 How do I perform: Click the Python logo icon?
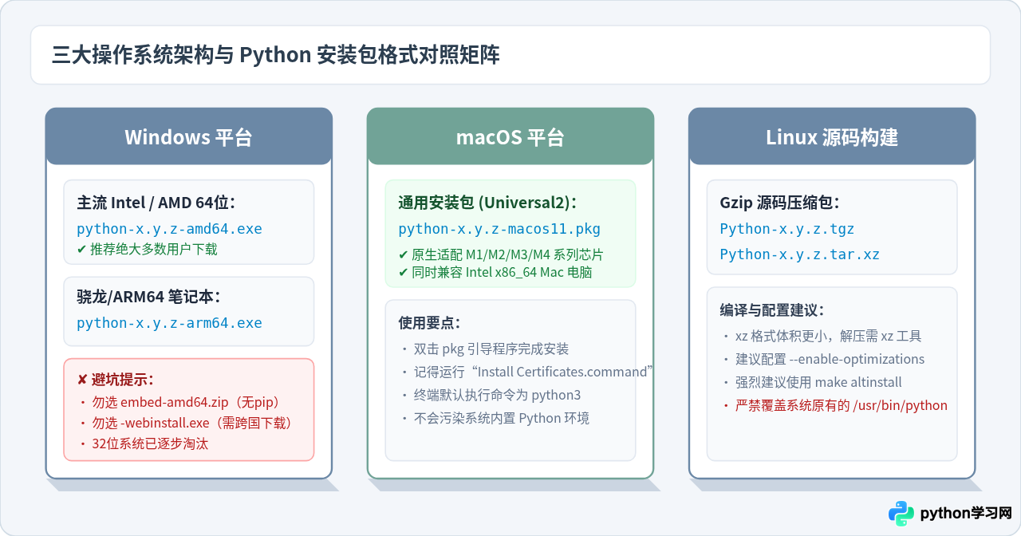[901, 514]
